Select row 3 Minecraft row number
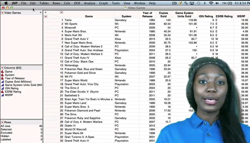The width and height of the screenshot is (250, 143). pos(62,28)
